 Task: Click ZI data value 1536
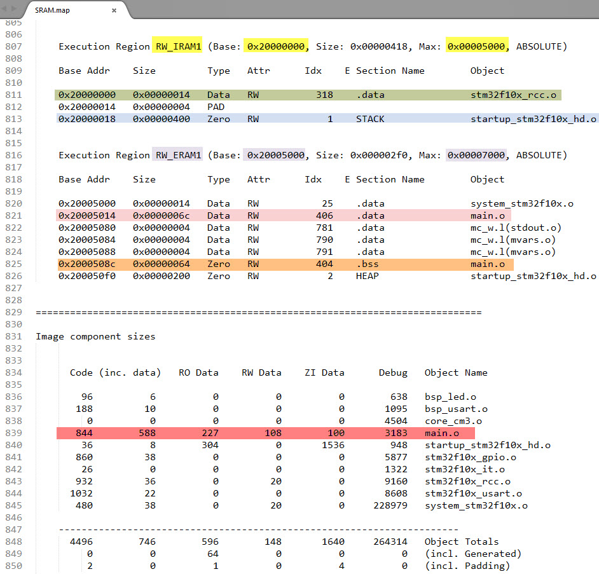(333, 446)
